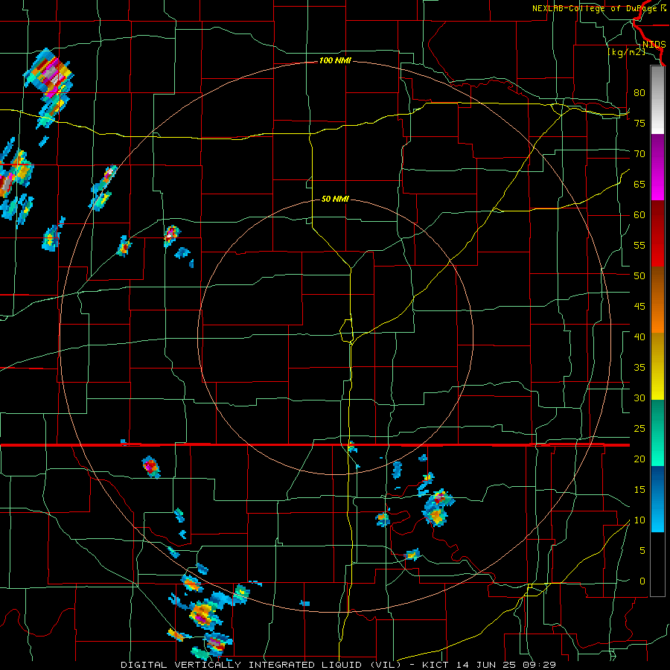
Task: Click the NIDS label
Action: click(x=654, y=45)
